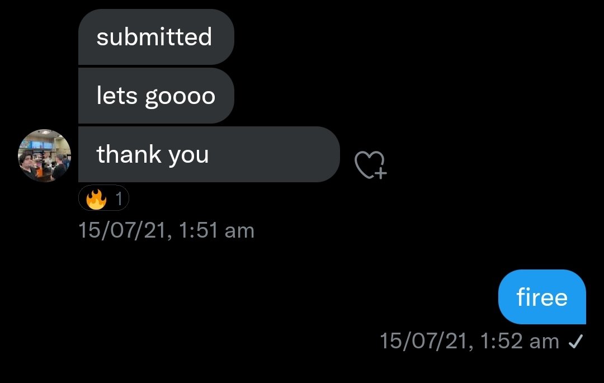Toggle the fire emoji reaction
The width and height of the screenshot is (604, 383).
pyautogui.click(x=96, y=198)
